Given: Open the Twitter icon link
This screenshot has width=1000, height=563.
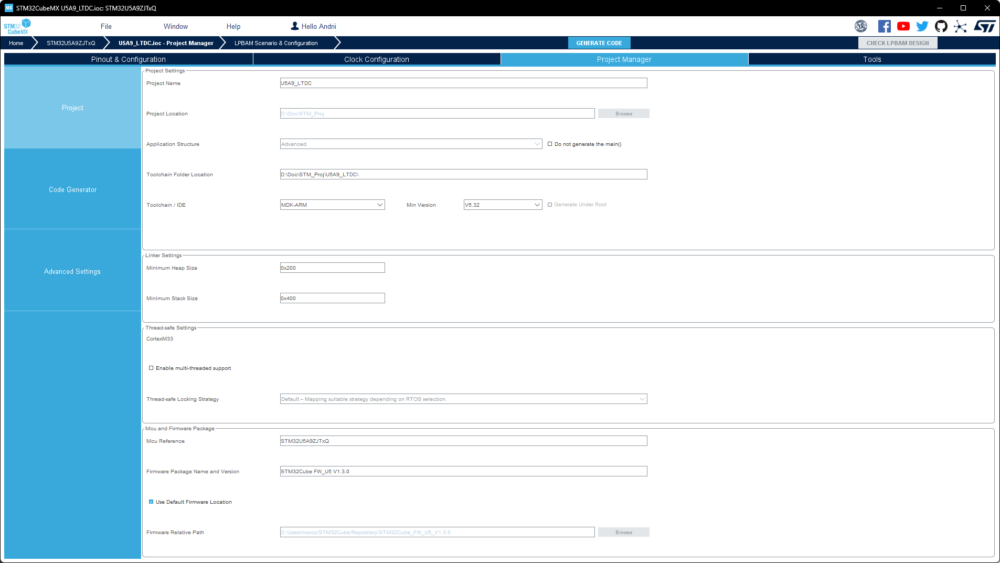Looking at the screenshot, I should (922, 26).
